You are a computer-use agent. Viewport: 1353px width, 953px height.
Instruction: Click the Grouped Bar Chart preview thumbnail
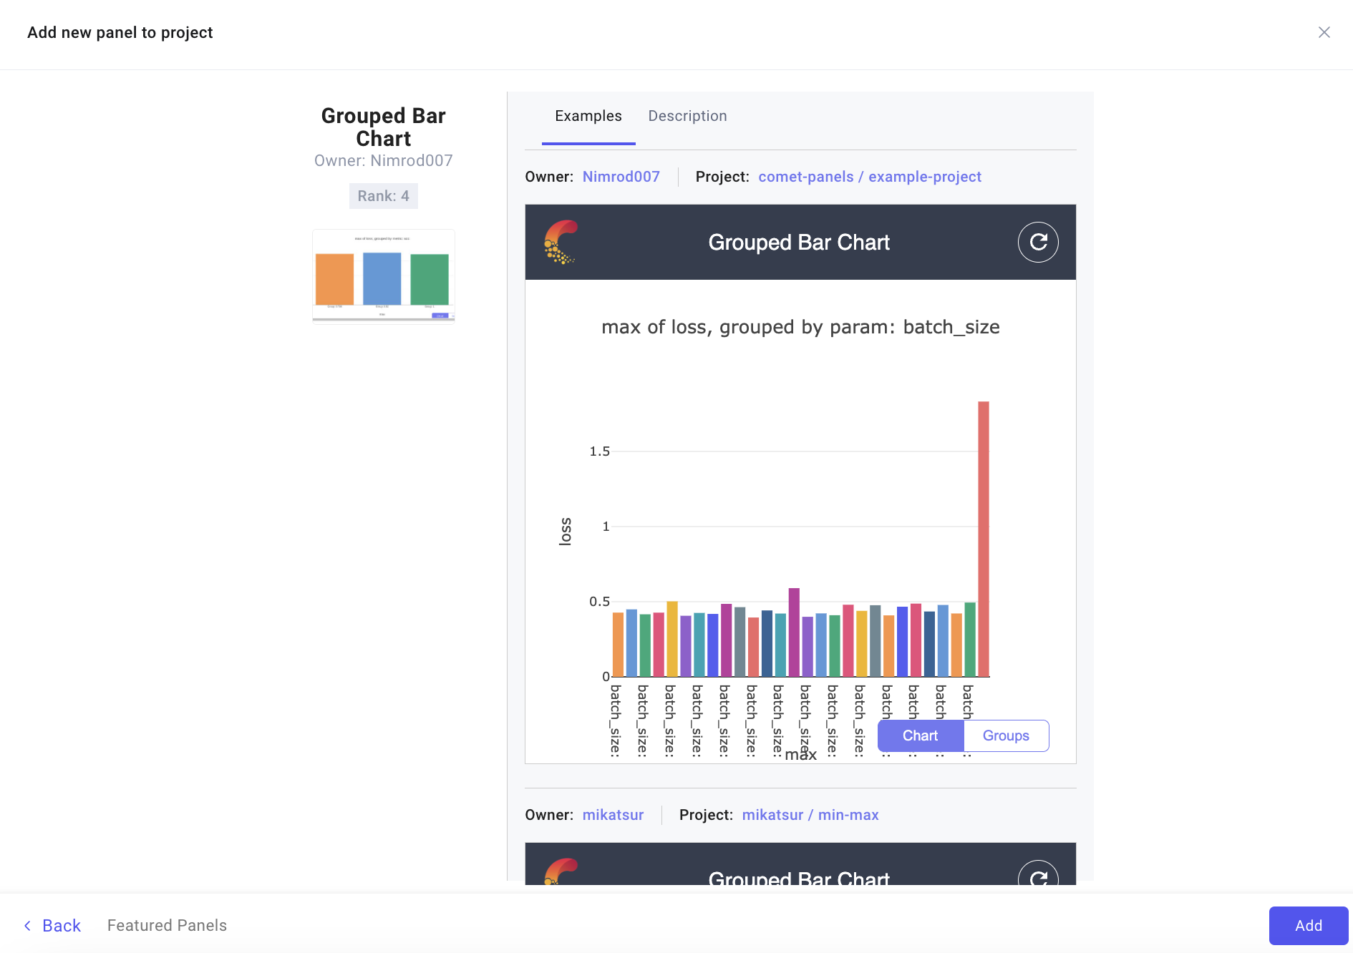tap(383, 276)
